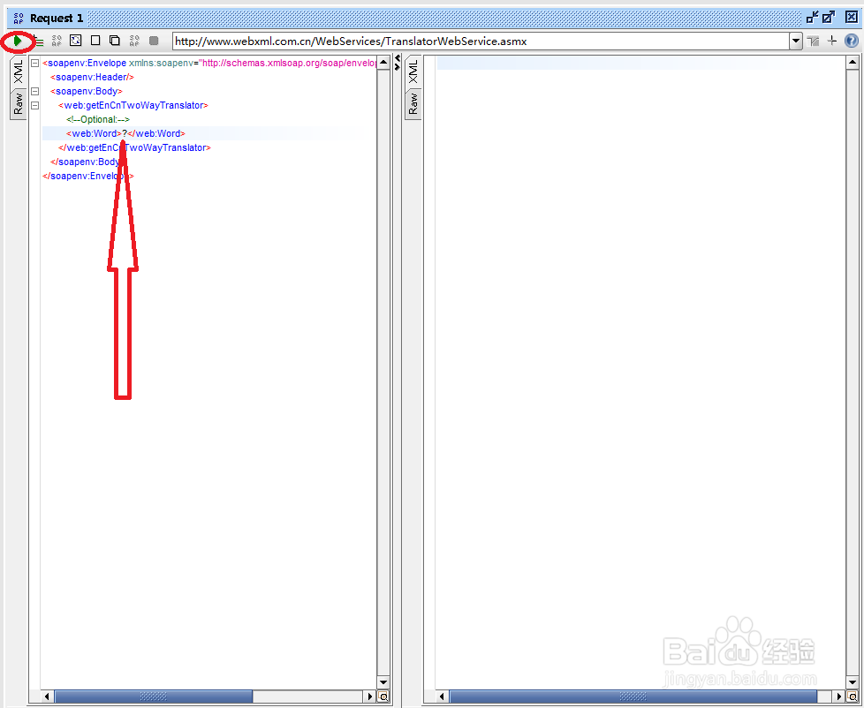Collapse the soapenv:Body node

pos(34,91)
